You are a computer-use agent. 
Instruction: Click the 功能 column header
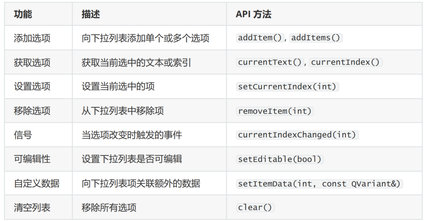(x=23, y=14)
